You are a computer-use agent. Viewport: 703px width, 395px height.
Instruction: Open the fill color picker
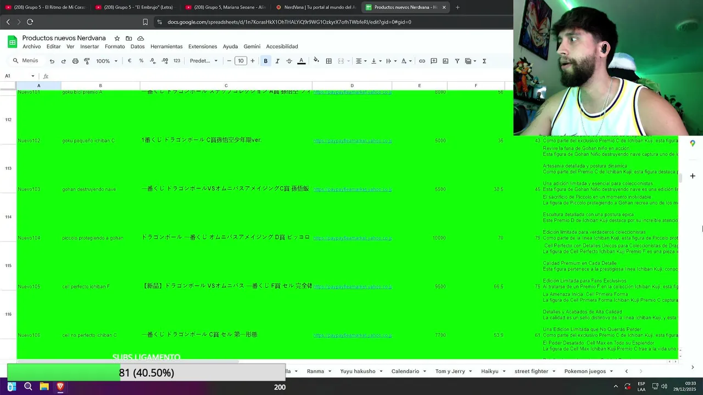pyautogui.click(x=316, y=61)
